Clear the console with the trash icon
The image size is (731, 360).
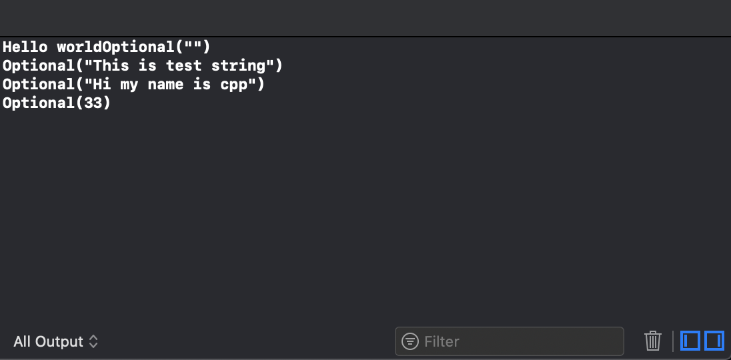click(x=653, y=341)
